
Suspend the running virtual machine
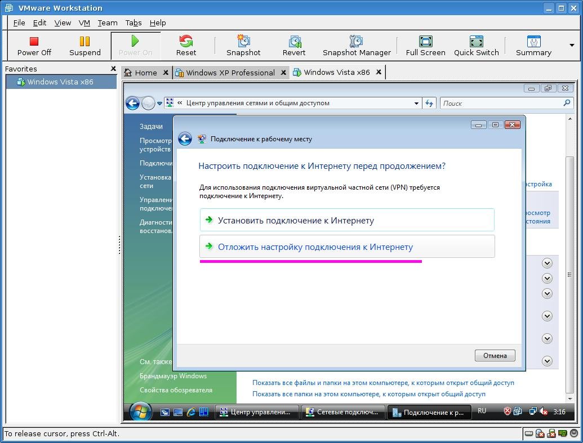pos(84,46)
